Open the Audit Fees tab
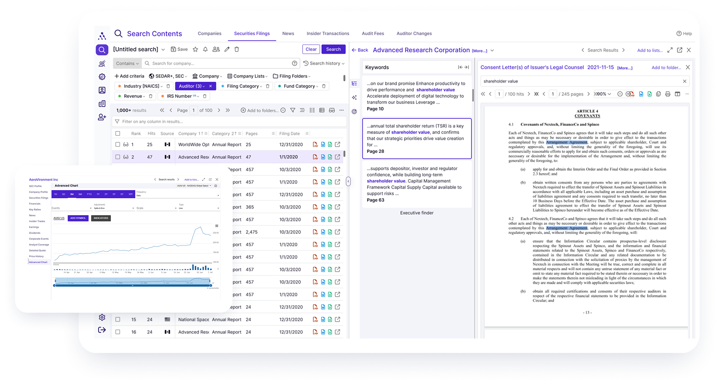This screenshot has width=721, height=386. pyautogui.click(x=373, y=33)
